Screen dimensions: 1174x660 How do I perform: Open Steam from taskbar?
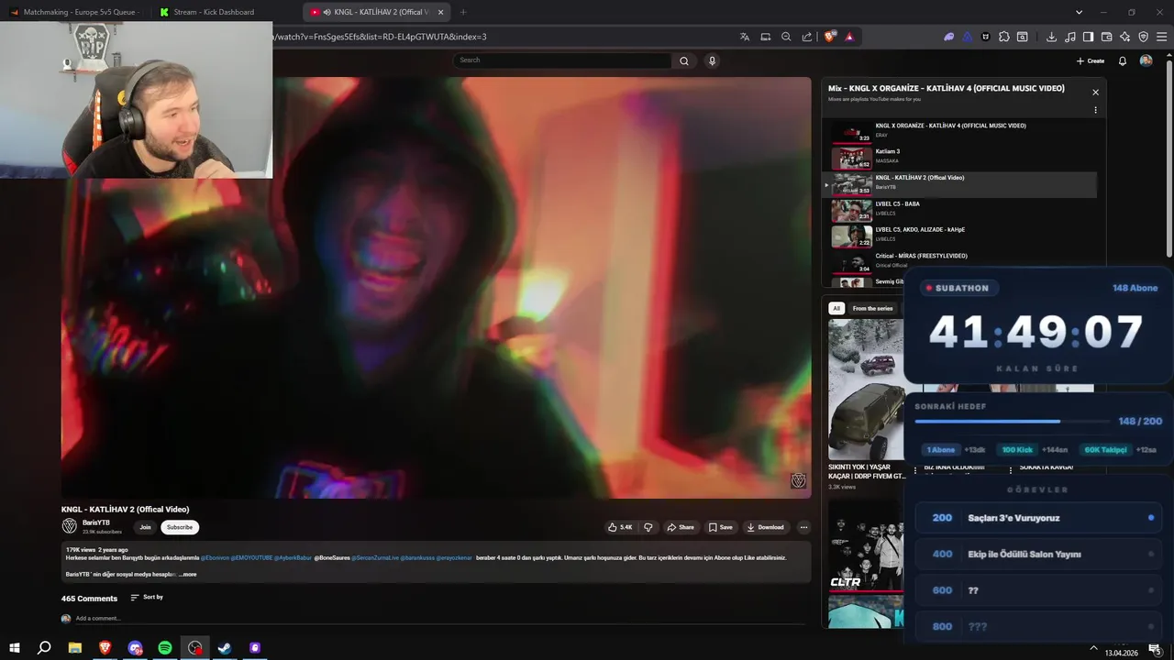click(x=224, y=648)
